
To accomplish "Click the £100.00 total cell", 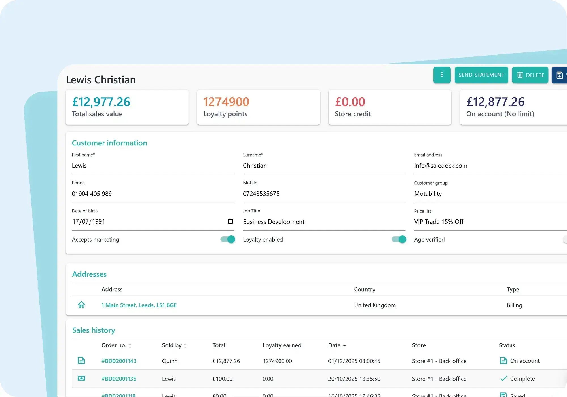I will pyautogui.click(x=222, y=379).
